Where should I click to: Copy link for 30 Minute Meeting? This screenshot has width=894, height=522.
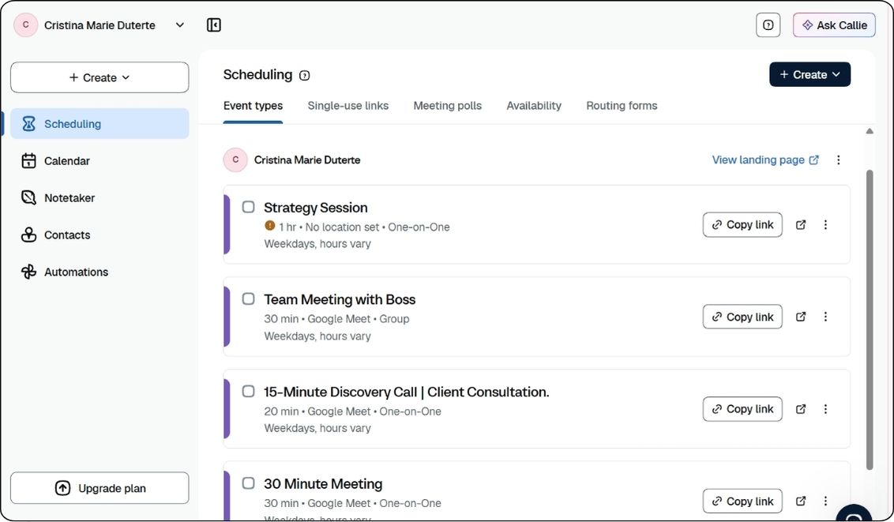742,501
